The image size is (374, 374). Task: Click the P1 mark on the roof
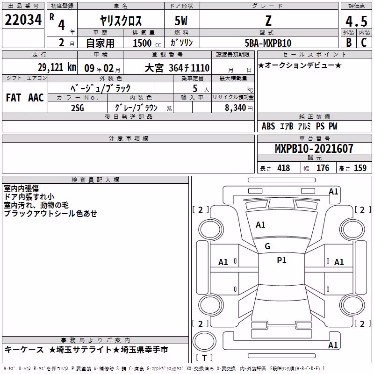click(x=281, y=260)
